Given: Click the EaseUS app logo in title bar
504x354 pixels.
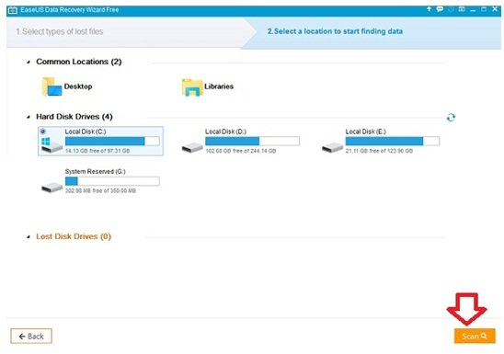Looking at the screenshot, I should click(13, 10).
